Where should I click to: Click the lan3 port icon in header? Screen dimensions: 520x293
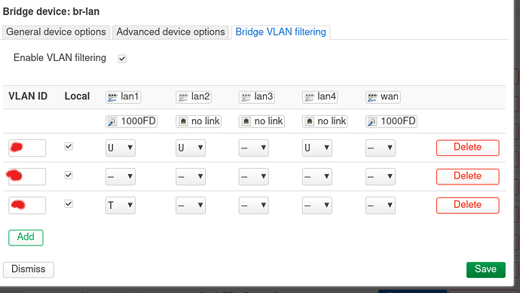(x=246, y=97)
